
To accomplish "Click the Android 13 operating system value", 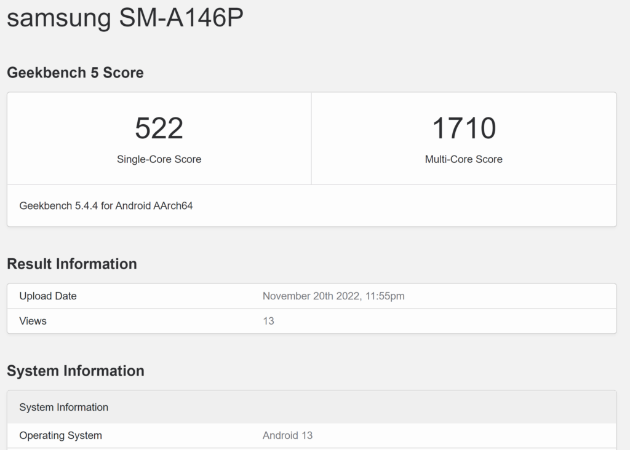I will point(287,435).
